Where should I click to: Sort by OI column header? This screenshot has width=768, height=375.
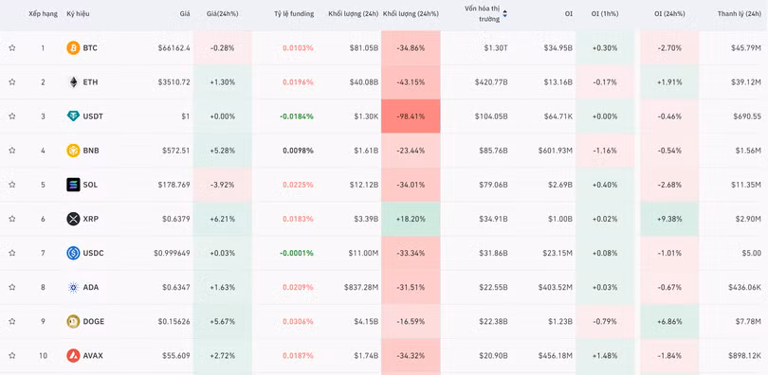pyautogui.click(x=568, y=14)
